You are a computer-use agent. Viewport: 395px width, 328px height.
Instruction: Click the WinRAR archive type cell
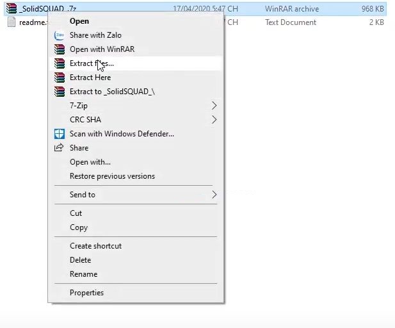[x=292, y=9]
